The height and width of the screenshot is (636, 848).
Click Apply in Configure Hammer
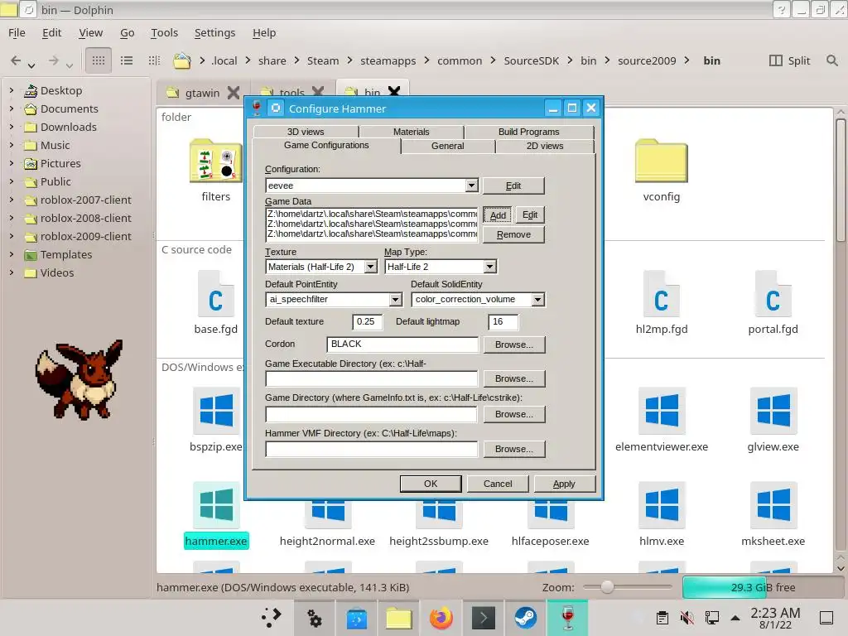564,484
